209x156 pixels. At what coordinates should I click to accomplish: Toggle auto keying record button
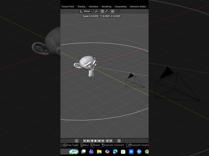(x=77, y=141)
